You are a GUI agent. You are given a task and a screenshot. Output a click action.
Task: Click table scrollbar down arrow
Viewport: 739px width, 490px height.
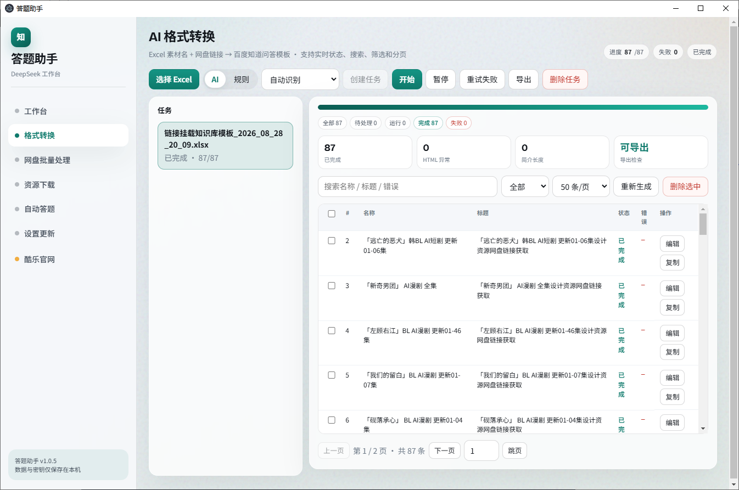coord(703,429)
